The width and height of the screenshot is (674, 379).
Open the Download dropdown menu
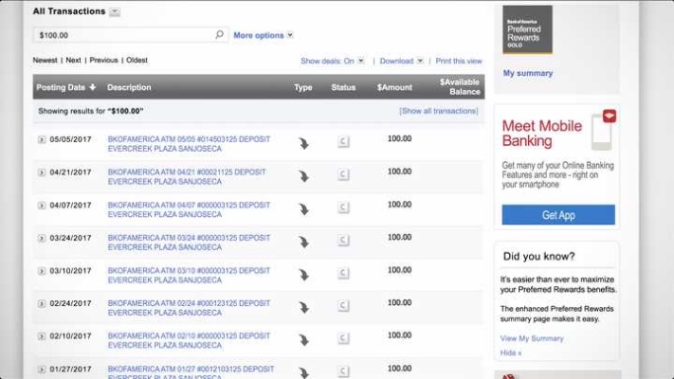click(401, 61)
